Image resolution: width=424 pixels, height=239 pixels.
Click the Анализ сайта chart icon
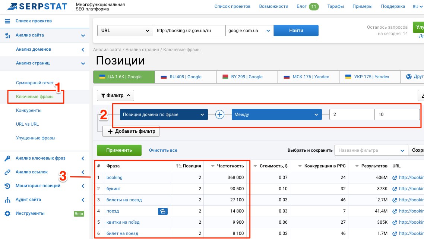click(x=7, y=35)
